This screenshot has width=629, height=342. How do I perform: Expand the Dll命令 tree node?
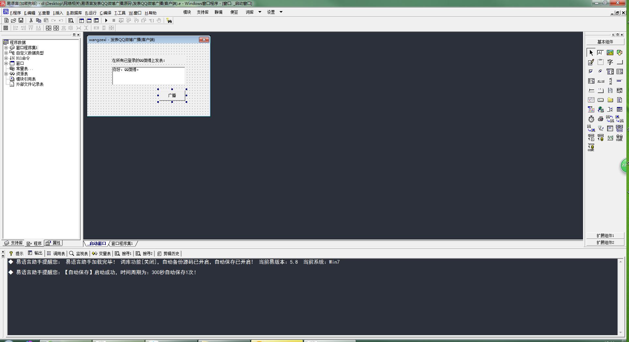6,58
